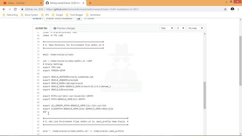The image size is (242, 136).
Task: Click the 'export ORACLE_UNQNAME=oracledb' line
Action: 60,80
